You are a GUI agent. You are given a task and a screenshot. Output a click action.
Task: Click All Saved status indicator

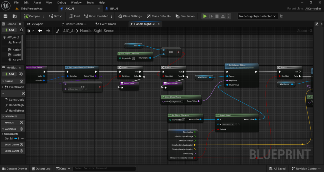click(277, 169)
